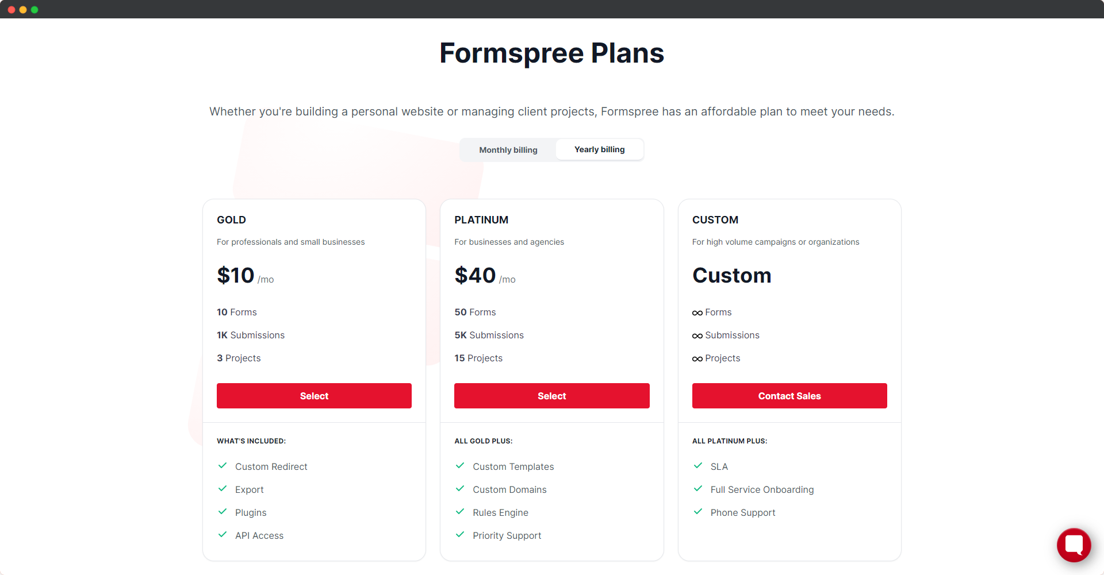The width and height of the screenshot is (1104, 575).
Task: Click the Plugins feature item
Action: [x=251, y=512]
